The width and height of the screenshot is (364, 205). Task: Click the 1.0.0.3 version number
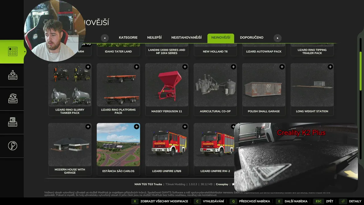click(193, 184)
